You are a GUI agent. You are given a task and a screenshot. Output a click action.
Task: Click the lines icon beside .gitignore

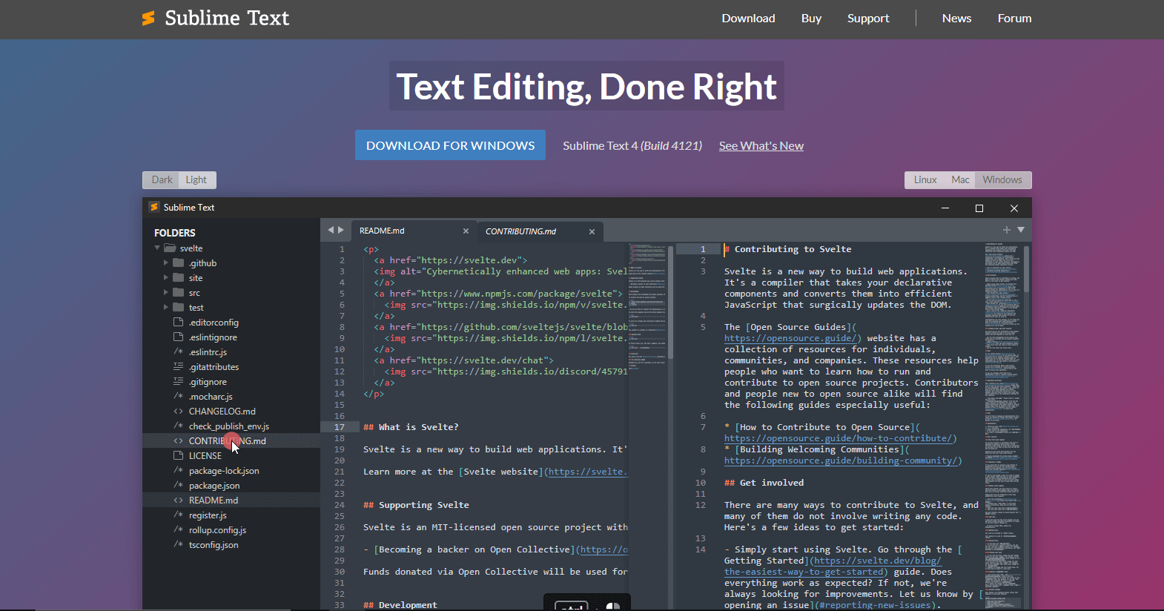(178, 381)
